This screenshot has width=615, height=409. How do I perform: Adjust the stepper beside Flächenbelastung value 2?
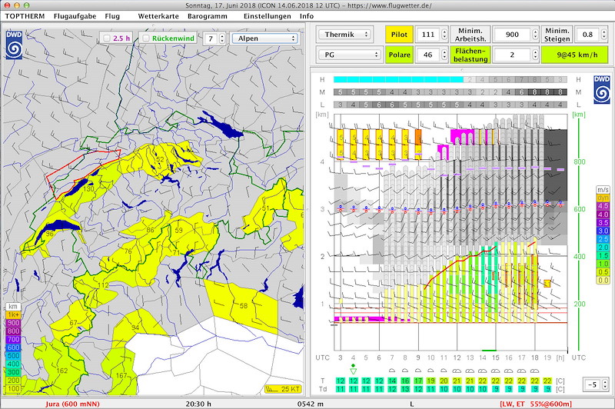(535, 55)
